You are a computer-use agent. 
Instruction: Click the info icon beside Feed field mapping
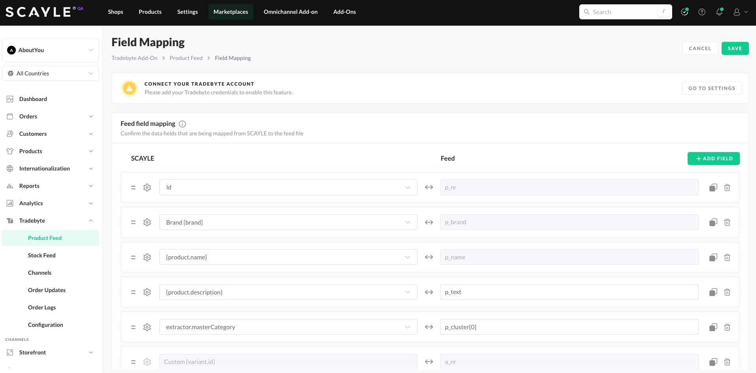(x=182, y=124)
